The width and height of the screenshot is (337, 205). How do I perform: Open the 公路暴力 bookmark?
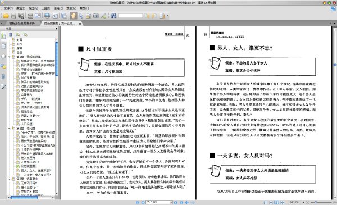pyautogui.click(x=26, y=95)
